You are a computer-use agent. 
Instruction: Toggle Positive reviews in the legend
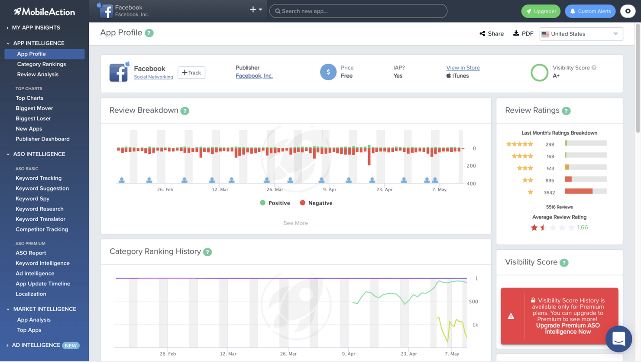(x=275, y=202)
